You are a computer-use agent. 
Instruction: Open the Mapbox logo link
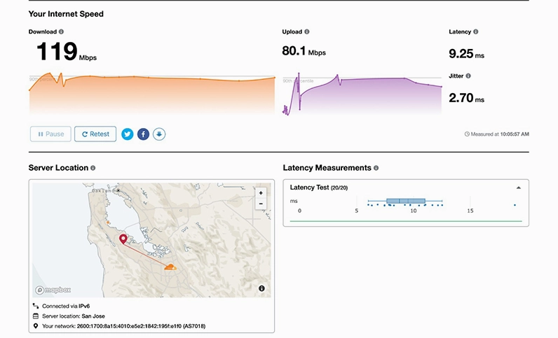point(53,289)
